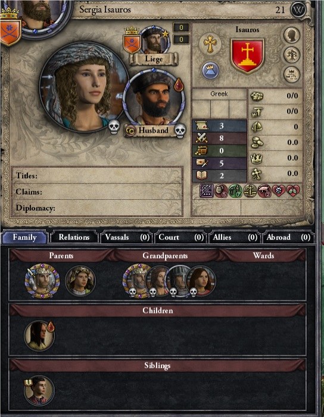
Task: Click the green trait icon numbered 7
Action: tap(235, 191)
